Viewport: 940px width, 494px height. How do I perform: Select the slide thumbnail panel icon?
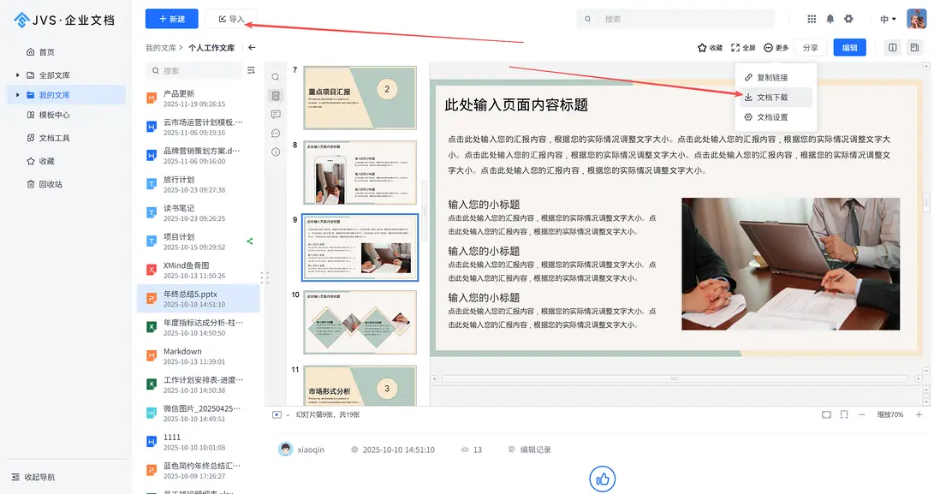coord(276,96)
